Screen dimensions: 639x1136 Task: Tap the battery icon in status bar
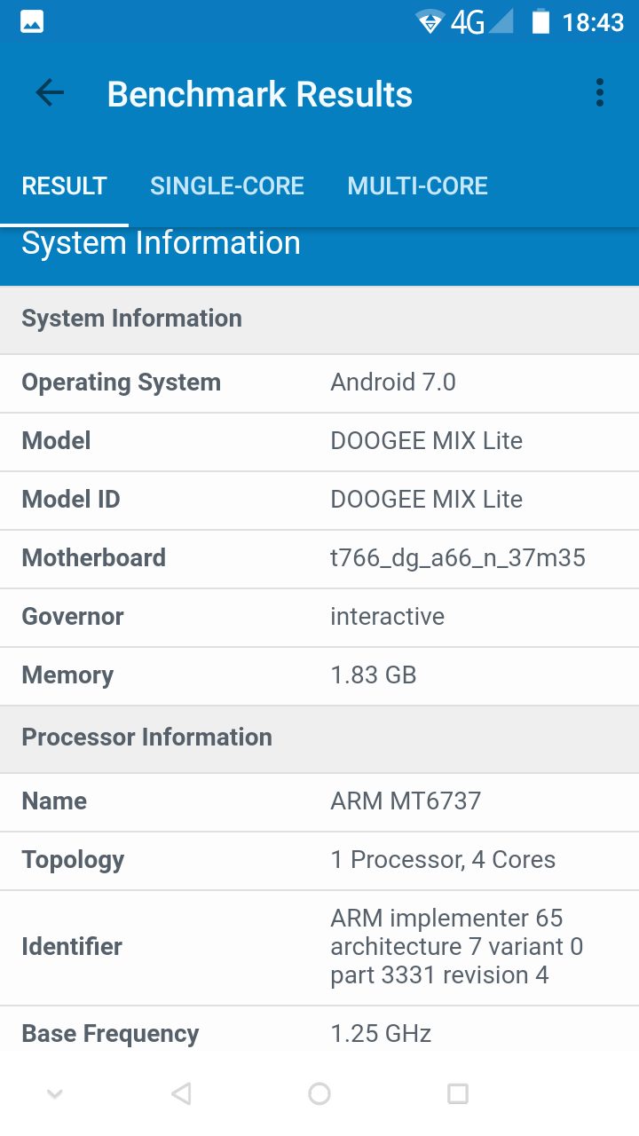click(540, 22)
